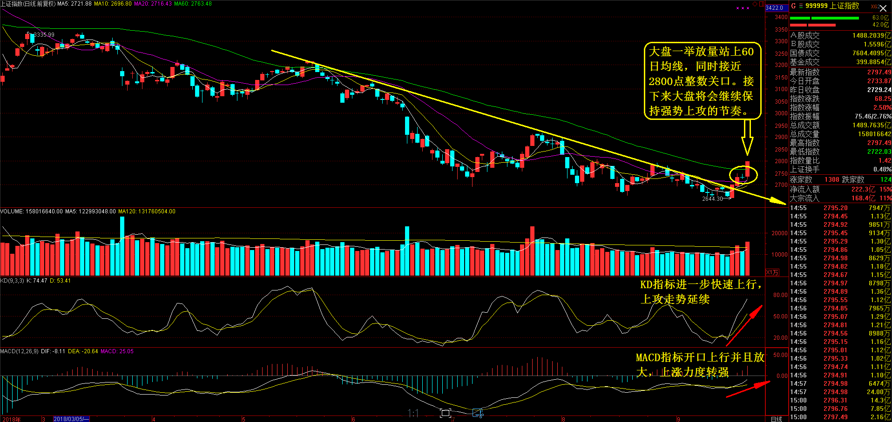Click the 1:1 zoom reset label

coord(413,413)
